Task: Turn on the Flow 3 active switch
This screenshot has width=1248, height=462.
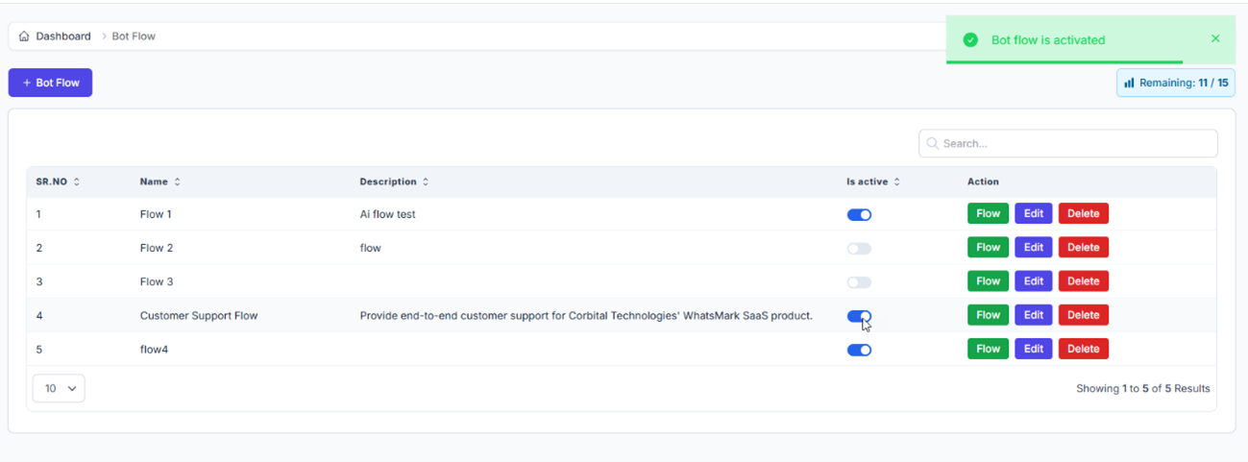Action: [x=859, y=282]
